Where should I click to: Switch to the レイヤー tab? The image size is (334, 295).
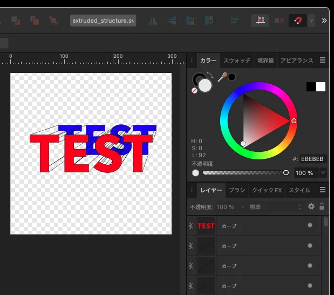tap(211, 190)
